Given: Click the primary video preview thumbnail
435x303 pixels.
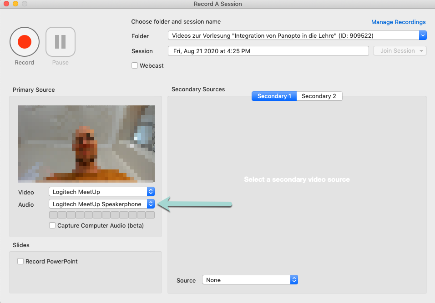Looking at the screenshot, I should [x=86, y=144].
